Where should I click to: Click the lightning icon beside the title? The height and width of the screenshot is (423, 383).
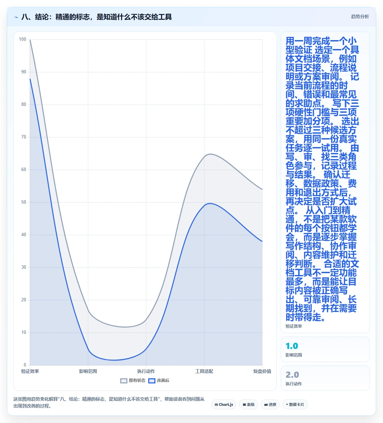coord(16,17)
